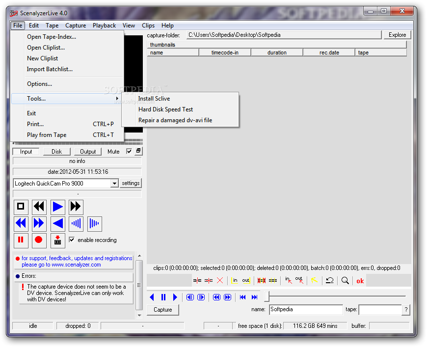427x347 pixels.
Task: Click the yellow 'out' mark icon
Action: (246, 281)
